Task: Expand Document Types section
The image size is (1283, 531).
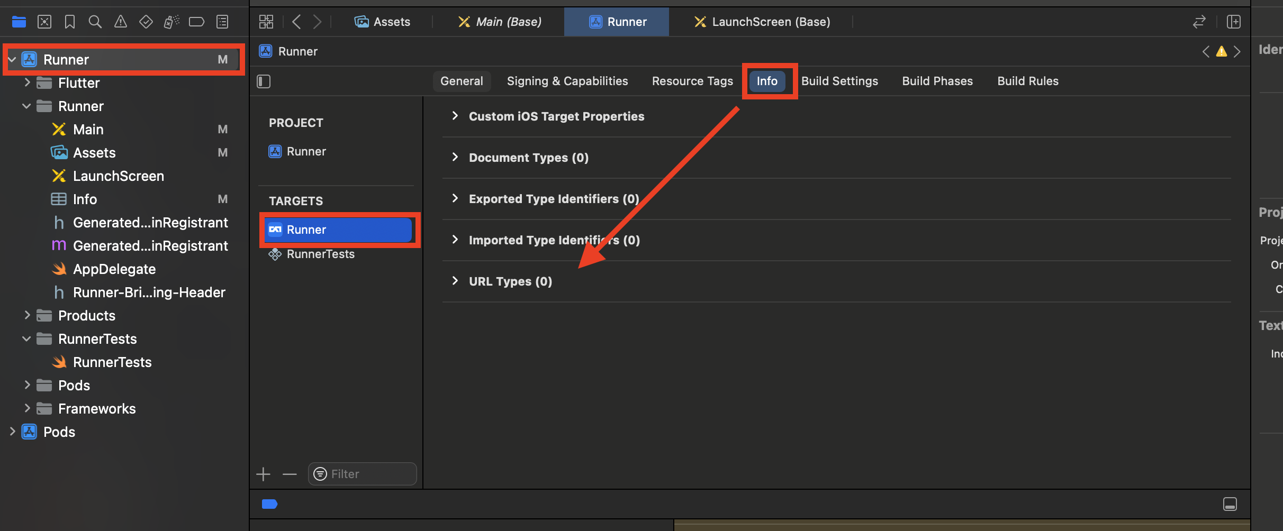Action: click(455, 157)
